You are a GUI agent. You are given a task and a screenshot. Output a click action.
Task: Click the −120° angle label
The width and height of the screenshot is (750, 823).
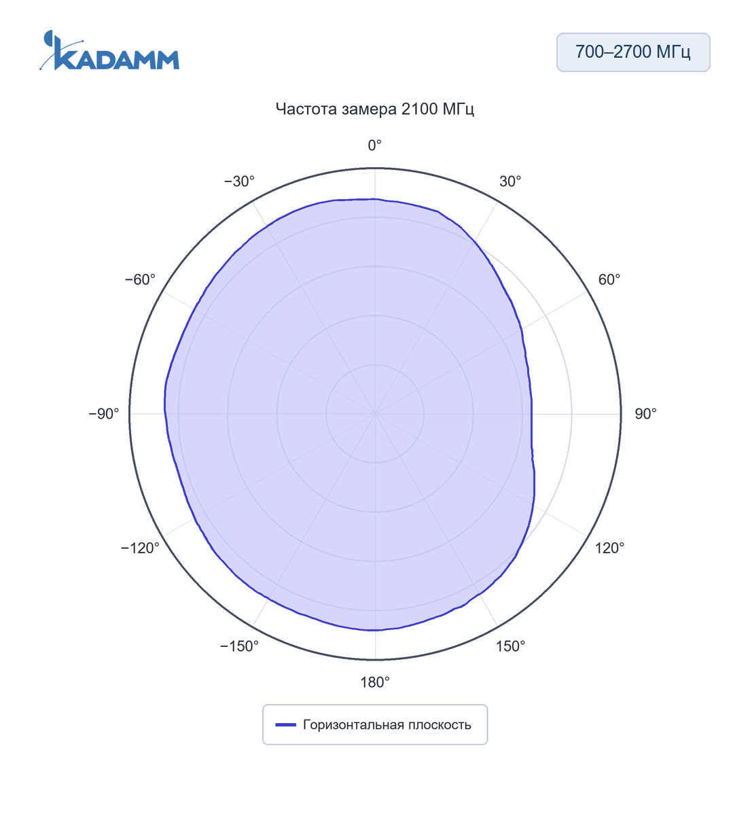point(140,548)
